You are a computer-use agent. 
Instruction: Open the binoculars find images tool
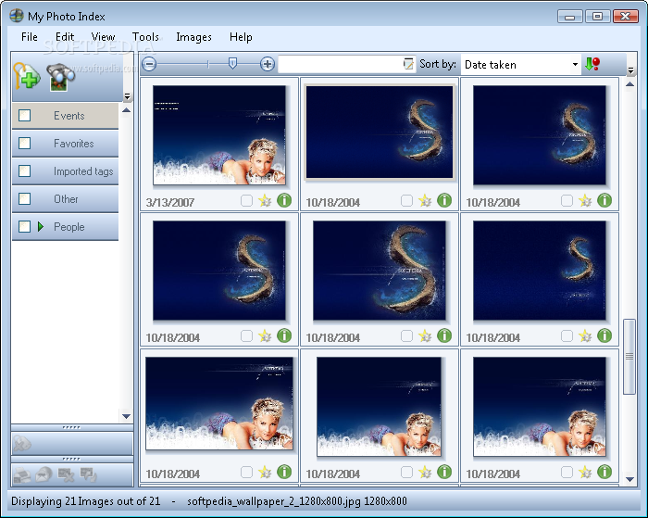pyautogui.click(x=60, y=77)
